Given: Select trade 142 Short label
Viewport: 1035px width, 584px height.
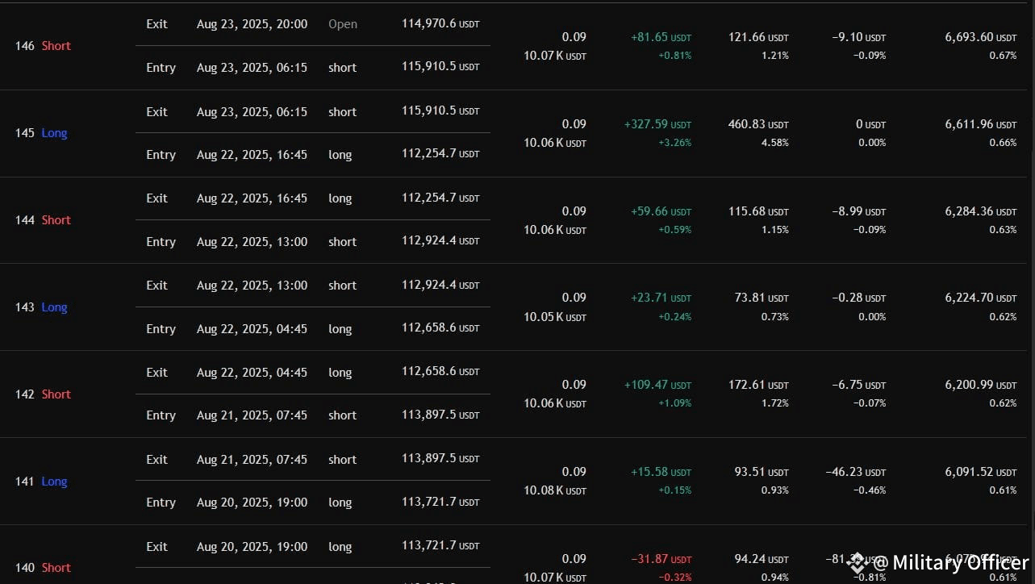Looking at the screenshot, I should tap(44, 394).
